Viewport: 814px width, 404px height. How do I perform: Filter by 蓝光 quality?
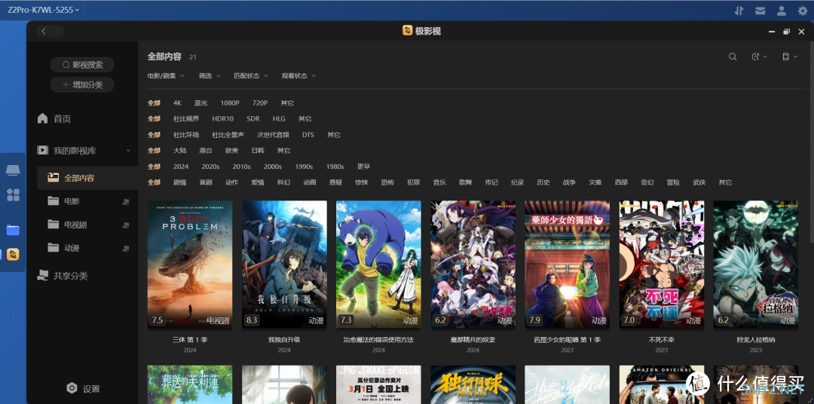tap(201, 103)
